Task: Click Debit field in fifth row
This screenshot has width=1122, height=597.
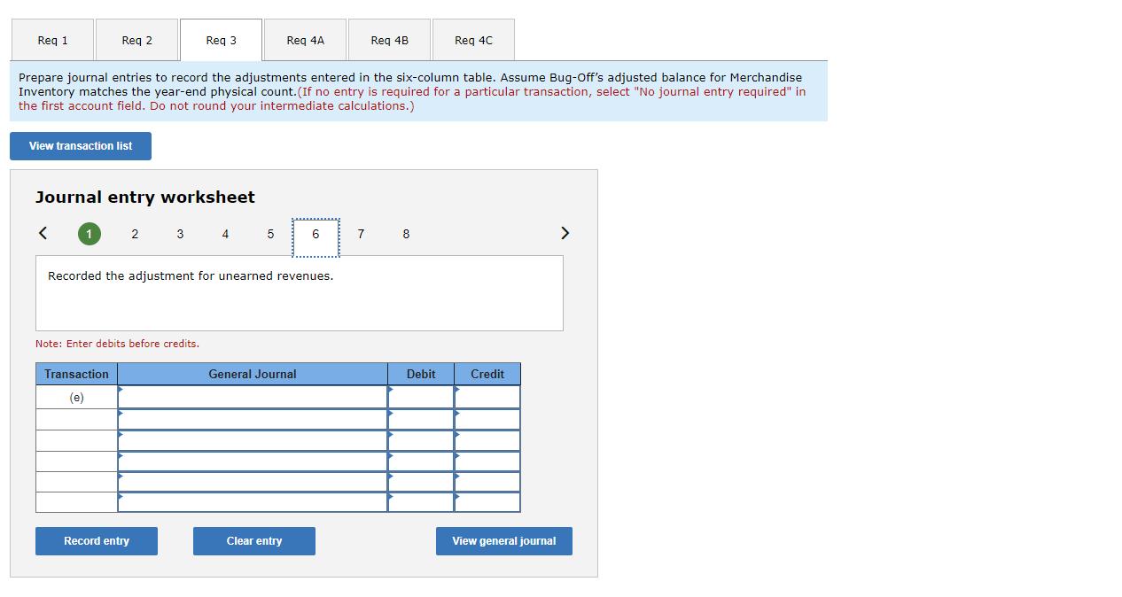Action: coord(421,482)
